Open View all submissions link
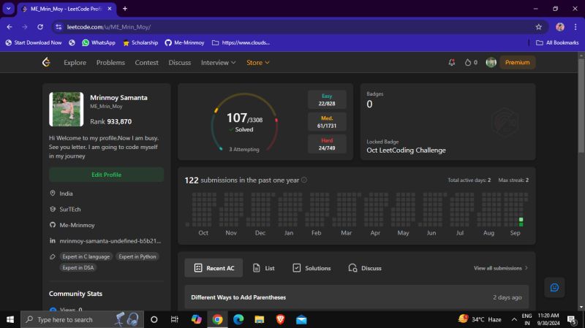The image size is (585, 328). click(x=501, y=268)
